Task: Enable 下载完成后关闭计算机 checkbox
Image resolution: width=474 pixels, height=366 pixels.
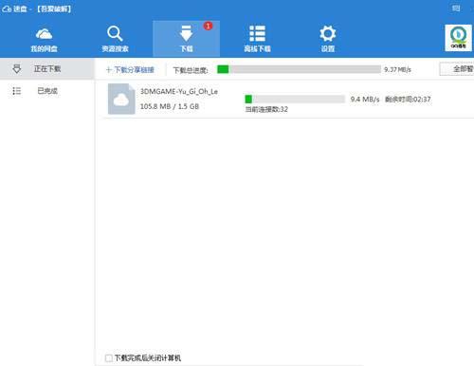Action: 109,358
